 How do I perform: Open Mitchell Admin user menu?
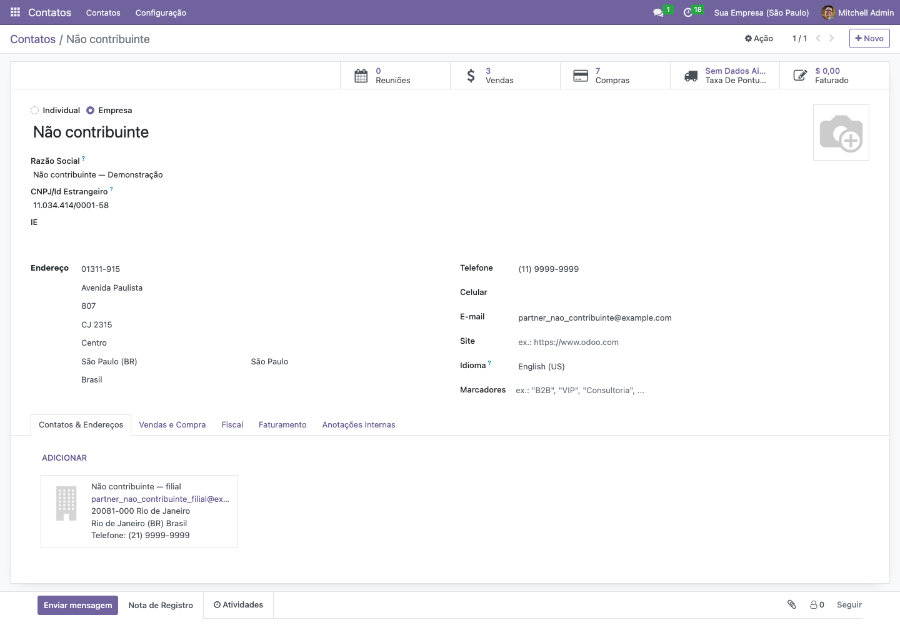tap(857, 12)
